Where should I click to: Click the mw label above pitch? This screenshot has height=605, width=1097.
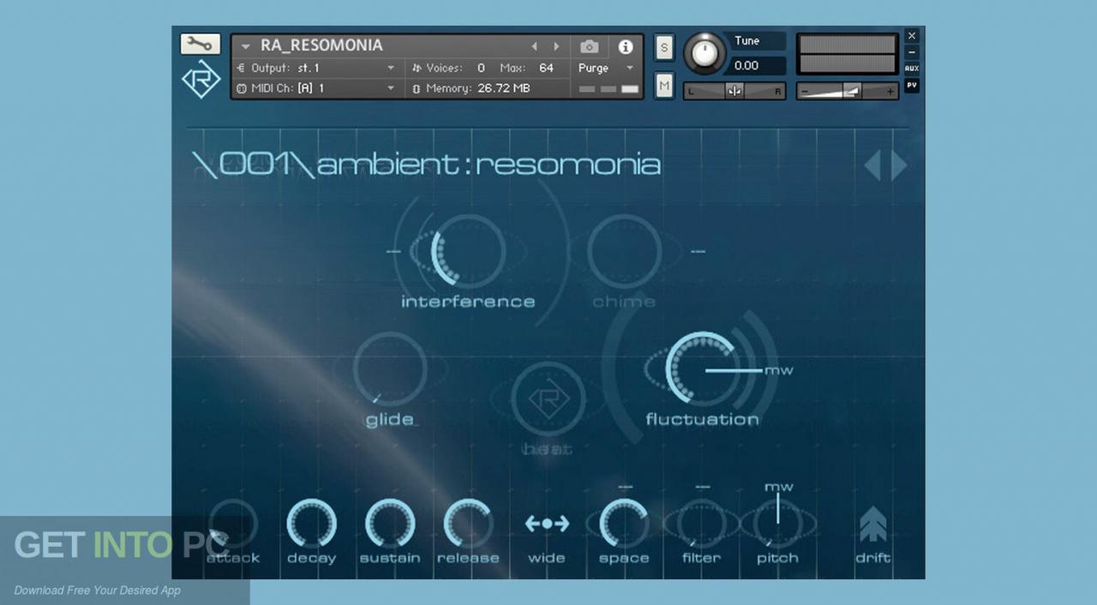[778, 487]
